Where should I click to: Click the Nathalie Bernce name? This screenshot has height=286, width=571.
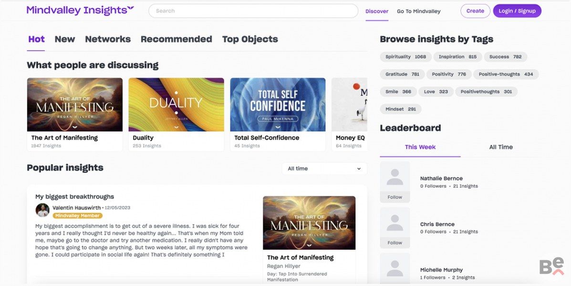tap(441, 178)
